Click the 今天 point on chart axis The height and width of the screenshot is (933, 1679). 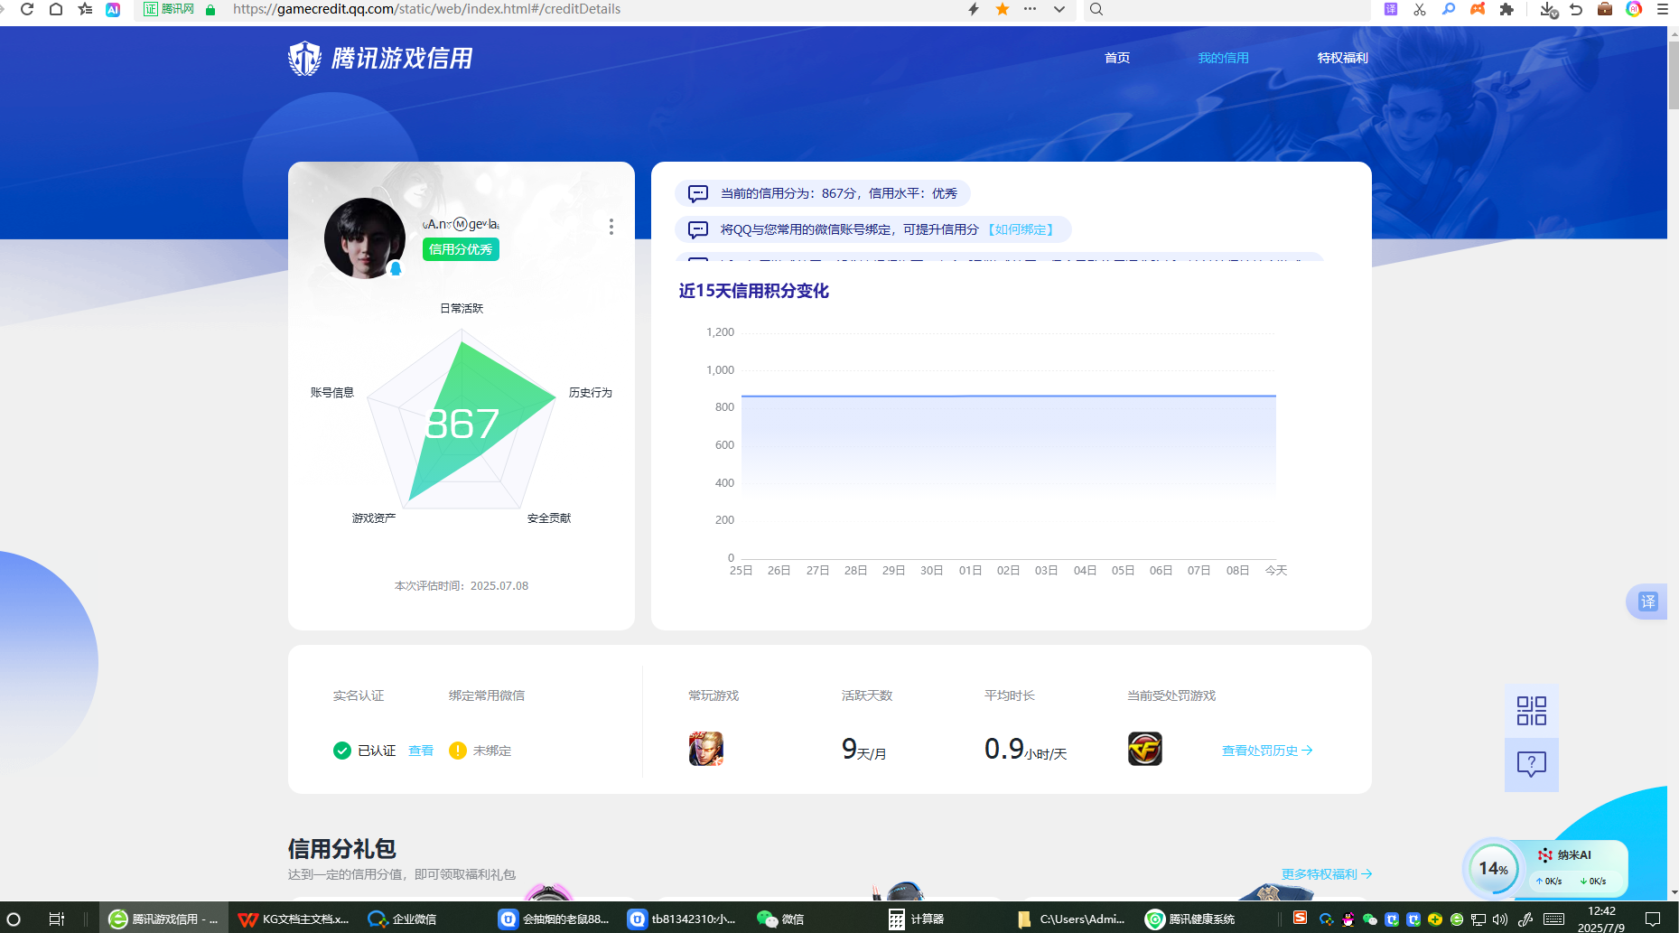tap(1276, 570)
